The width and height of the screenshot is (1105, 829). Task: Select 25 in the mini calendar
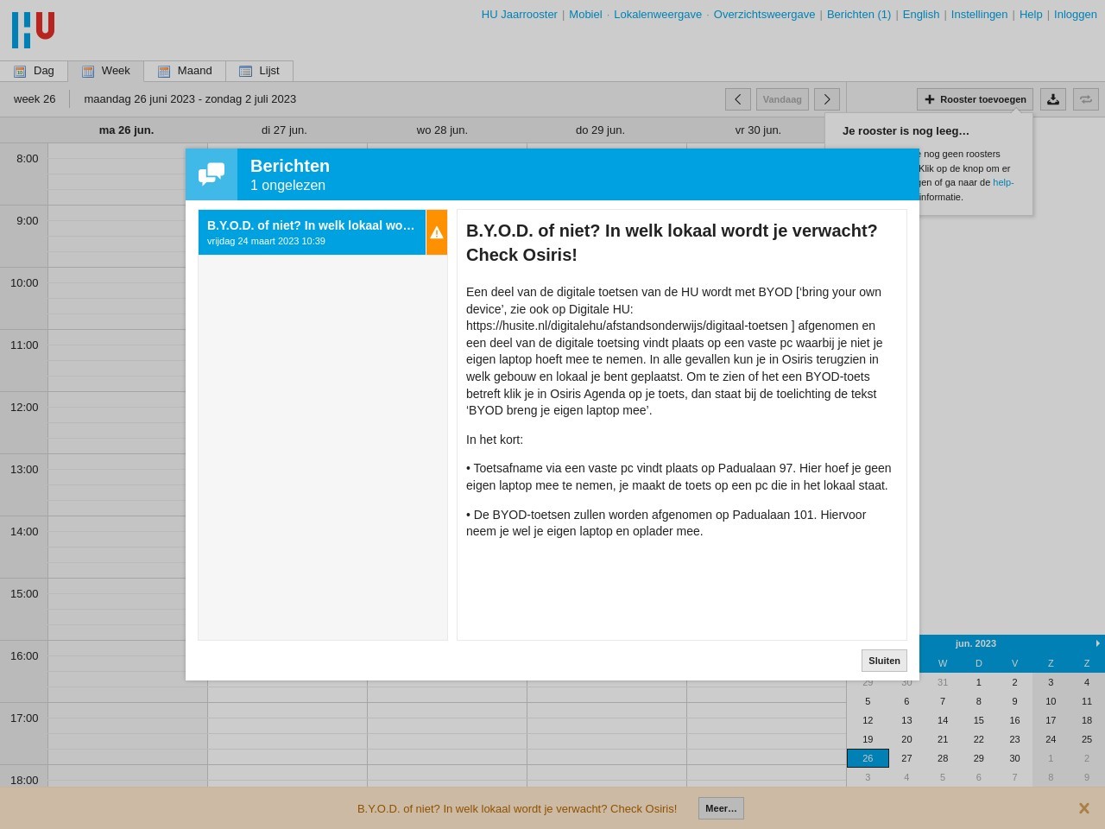pyautogui.click(x=1086, y=739)
